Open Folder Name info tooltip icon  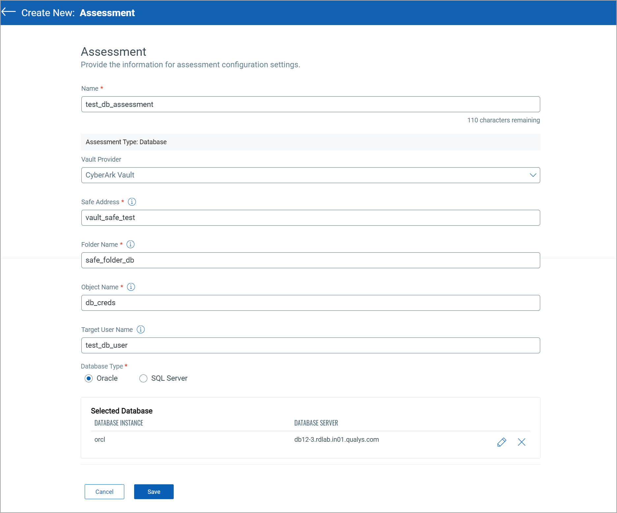(x=131, y=244)
